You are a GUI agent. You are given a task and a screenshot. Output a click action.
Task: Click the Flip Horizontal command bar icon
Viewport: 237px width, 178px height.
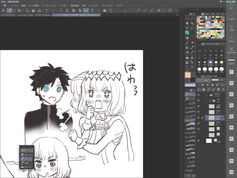coord(86,10)
